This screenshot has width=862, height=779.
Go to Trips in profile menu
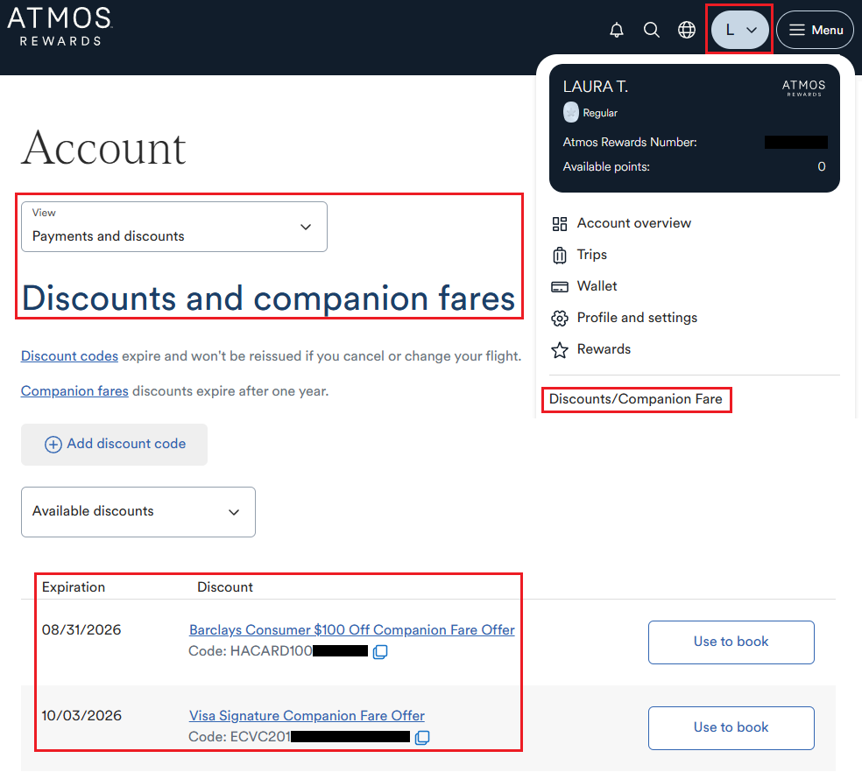coord(591,255)
